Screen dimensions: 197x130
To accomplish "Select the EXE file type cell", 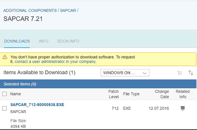I will pyautogui.click(x=127, y=108).
